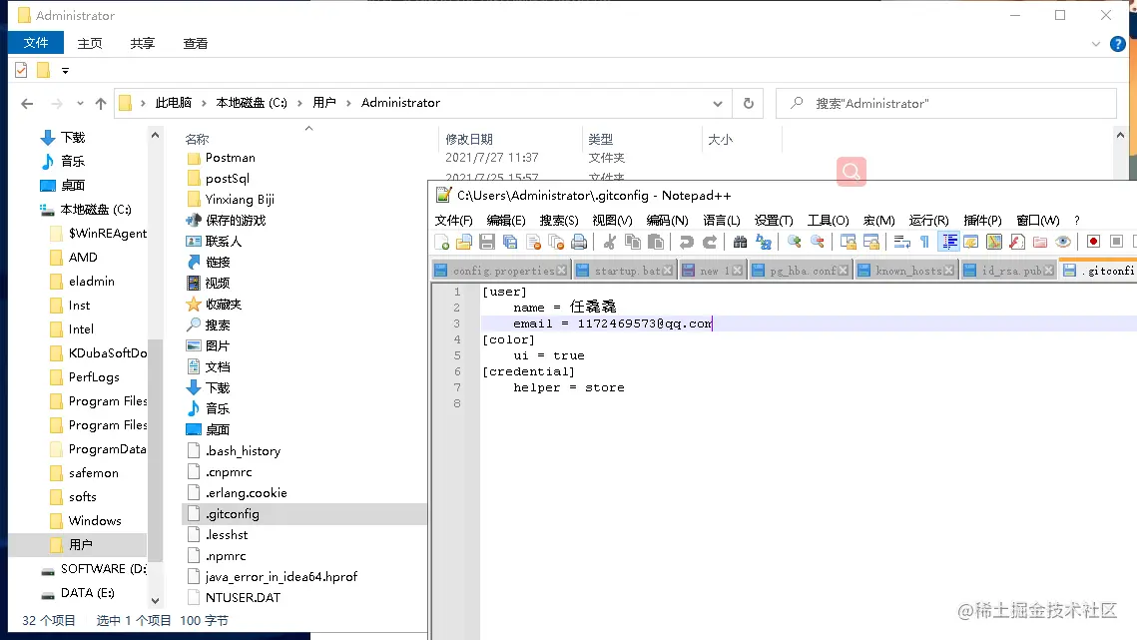Image resolution: width=1137 pixels, height=640 pixels.
Task: Click the Folder as Workspace icon
Action: (1040, 243)
